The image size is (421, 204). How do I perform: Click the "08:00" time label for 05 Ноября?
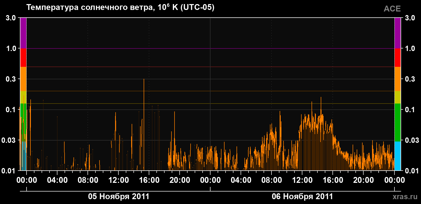(88, 180)
